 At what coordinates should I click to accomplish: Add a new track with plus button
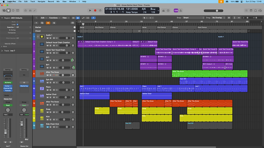click(x=37, y=23)
